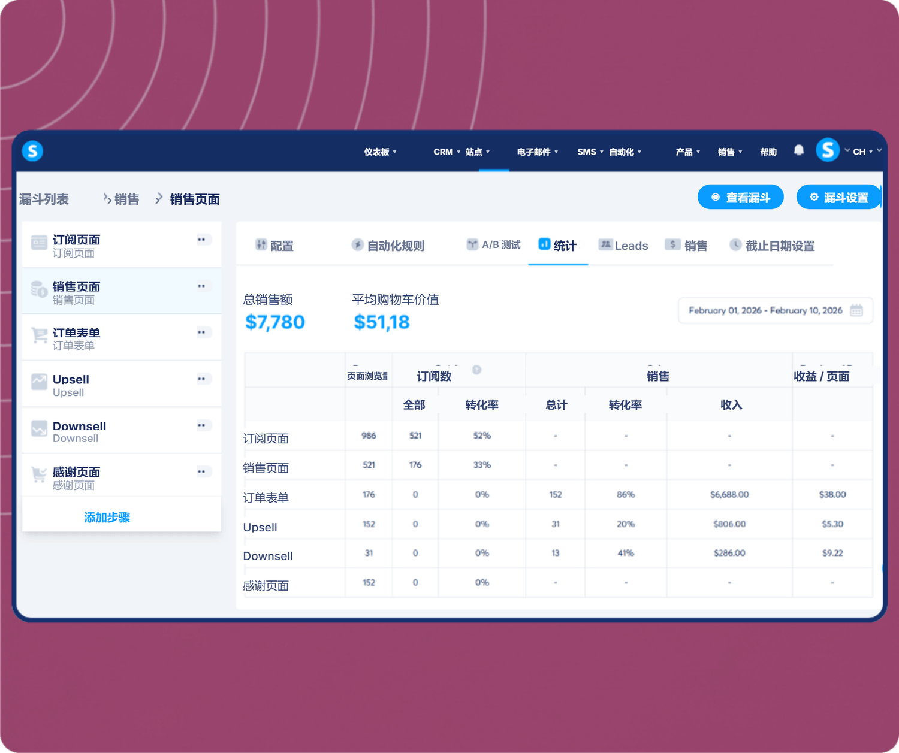Image resolution: width=899 pixels, height=753 pixels.
Task: Select the 订单表单 step in sidebar
Action: (122, 338)
